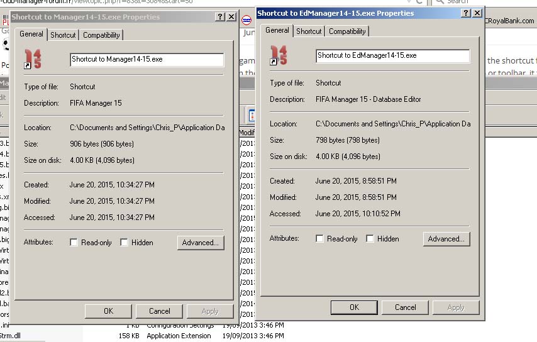The image size is (537, 342).
Task: Click Created date 'June 20, 2015, 8:58:51 PM'
Action: tap(356, 181)
